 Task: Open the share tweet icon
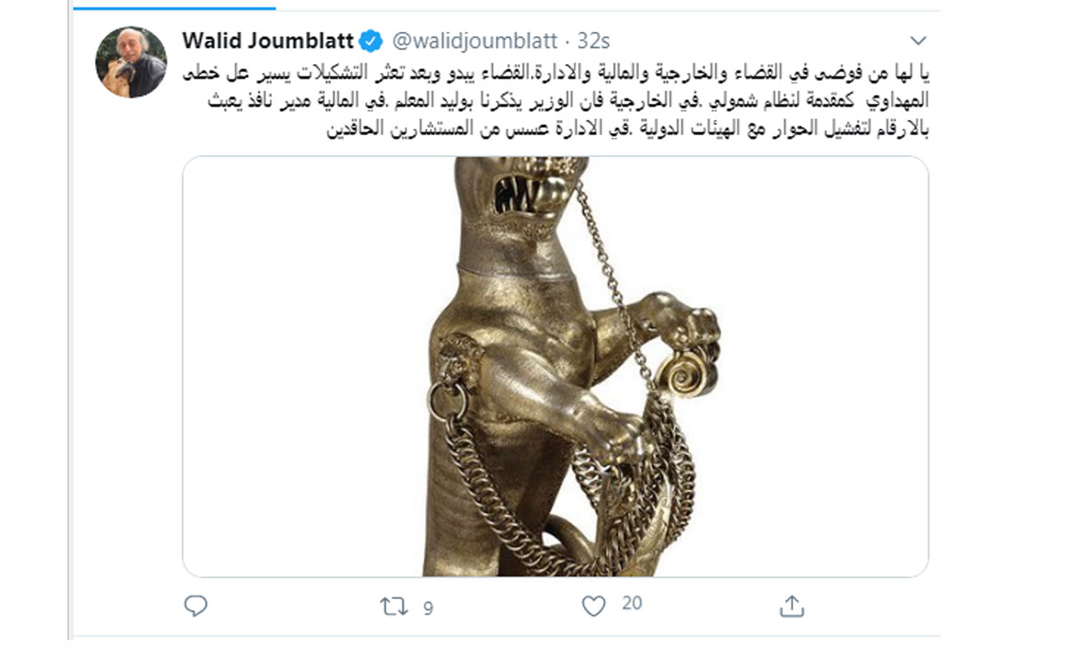[792, 606]
